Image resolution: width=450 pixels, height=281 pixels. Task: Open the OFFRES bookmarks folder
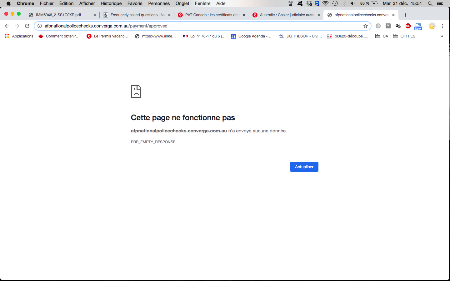pyautogui.click(x=404, y=36)
